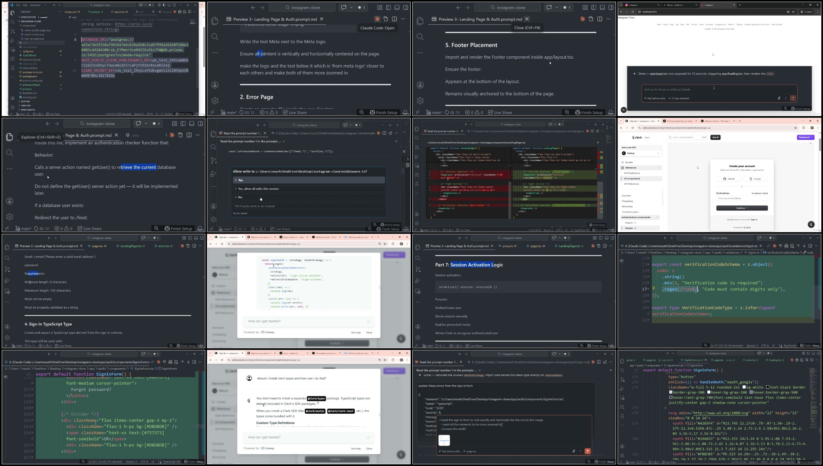Click image thumbnail attached in the Claude chat box
This screenshot has width=823, height=466.
click(x=444, y=440)
